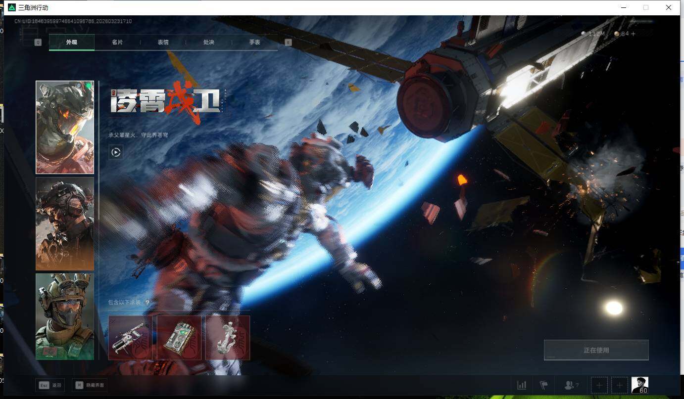The image size is (684, 399).
Task: Maximize the 三角洲行动 window
Action: click(x=646, y=7)
